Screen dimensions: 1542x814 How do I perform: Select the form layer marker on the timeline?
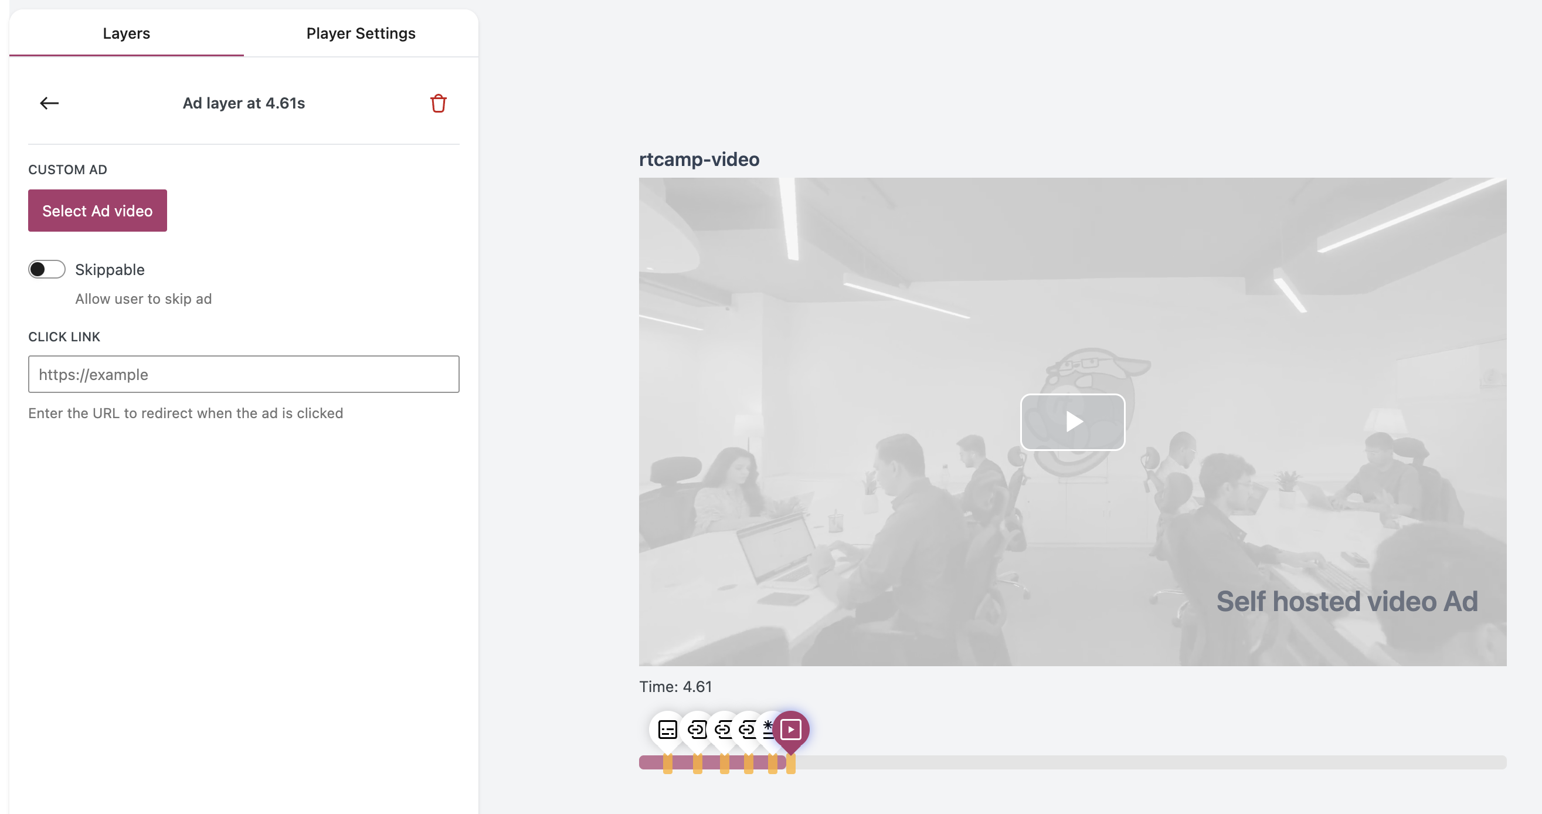pos(667,729)
